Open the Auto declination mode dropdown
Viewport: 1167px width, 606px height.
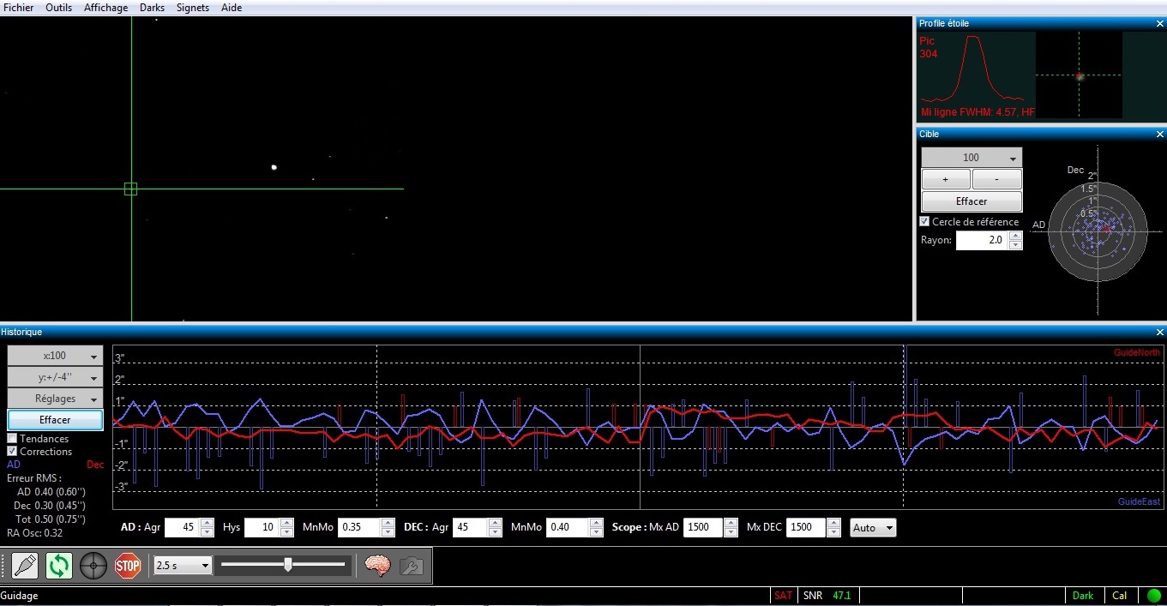[873, 527]
